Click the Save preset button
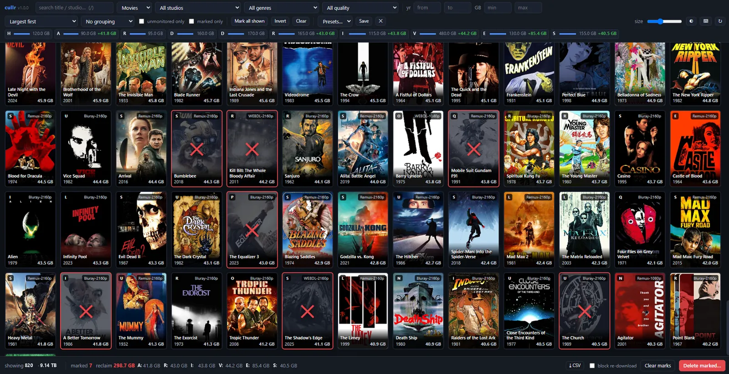729x374 pixels. [364, 21]
